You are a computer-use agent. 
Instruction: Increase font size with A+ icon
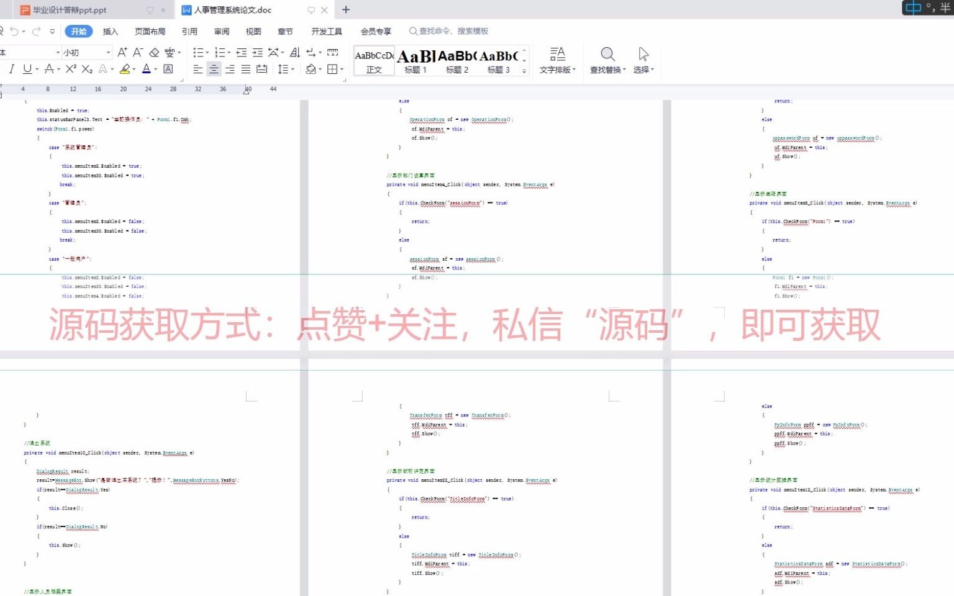click(122, 52)
